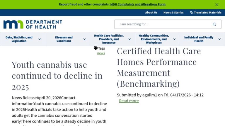The width and height of the screenshot is (225, 126).
Task: Open the About Us page
Action: click(151, 13)
